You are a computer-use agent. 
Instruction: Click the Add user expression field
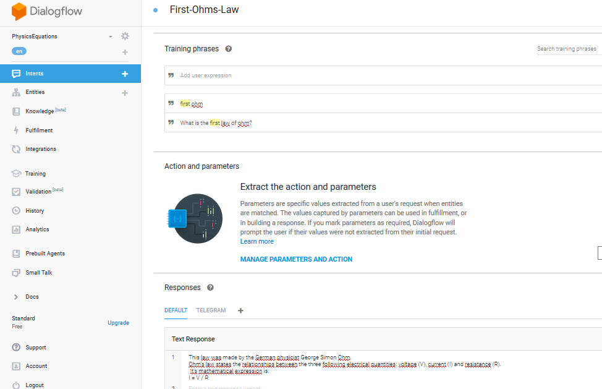click(383, 75)
